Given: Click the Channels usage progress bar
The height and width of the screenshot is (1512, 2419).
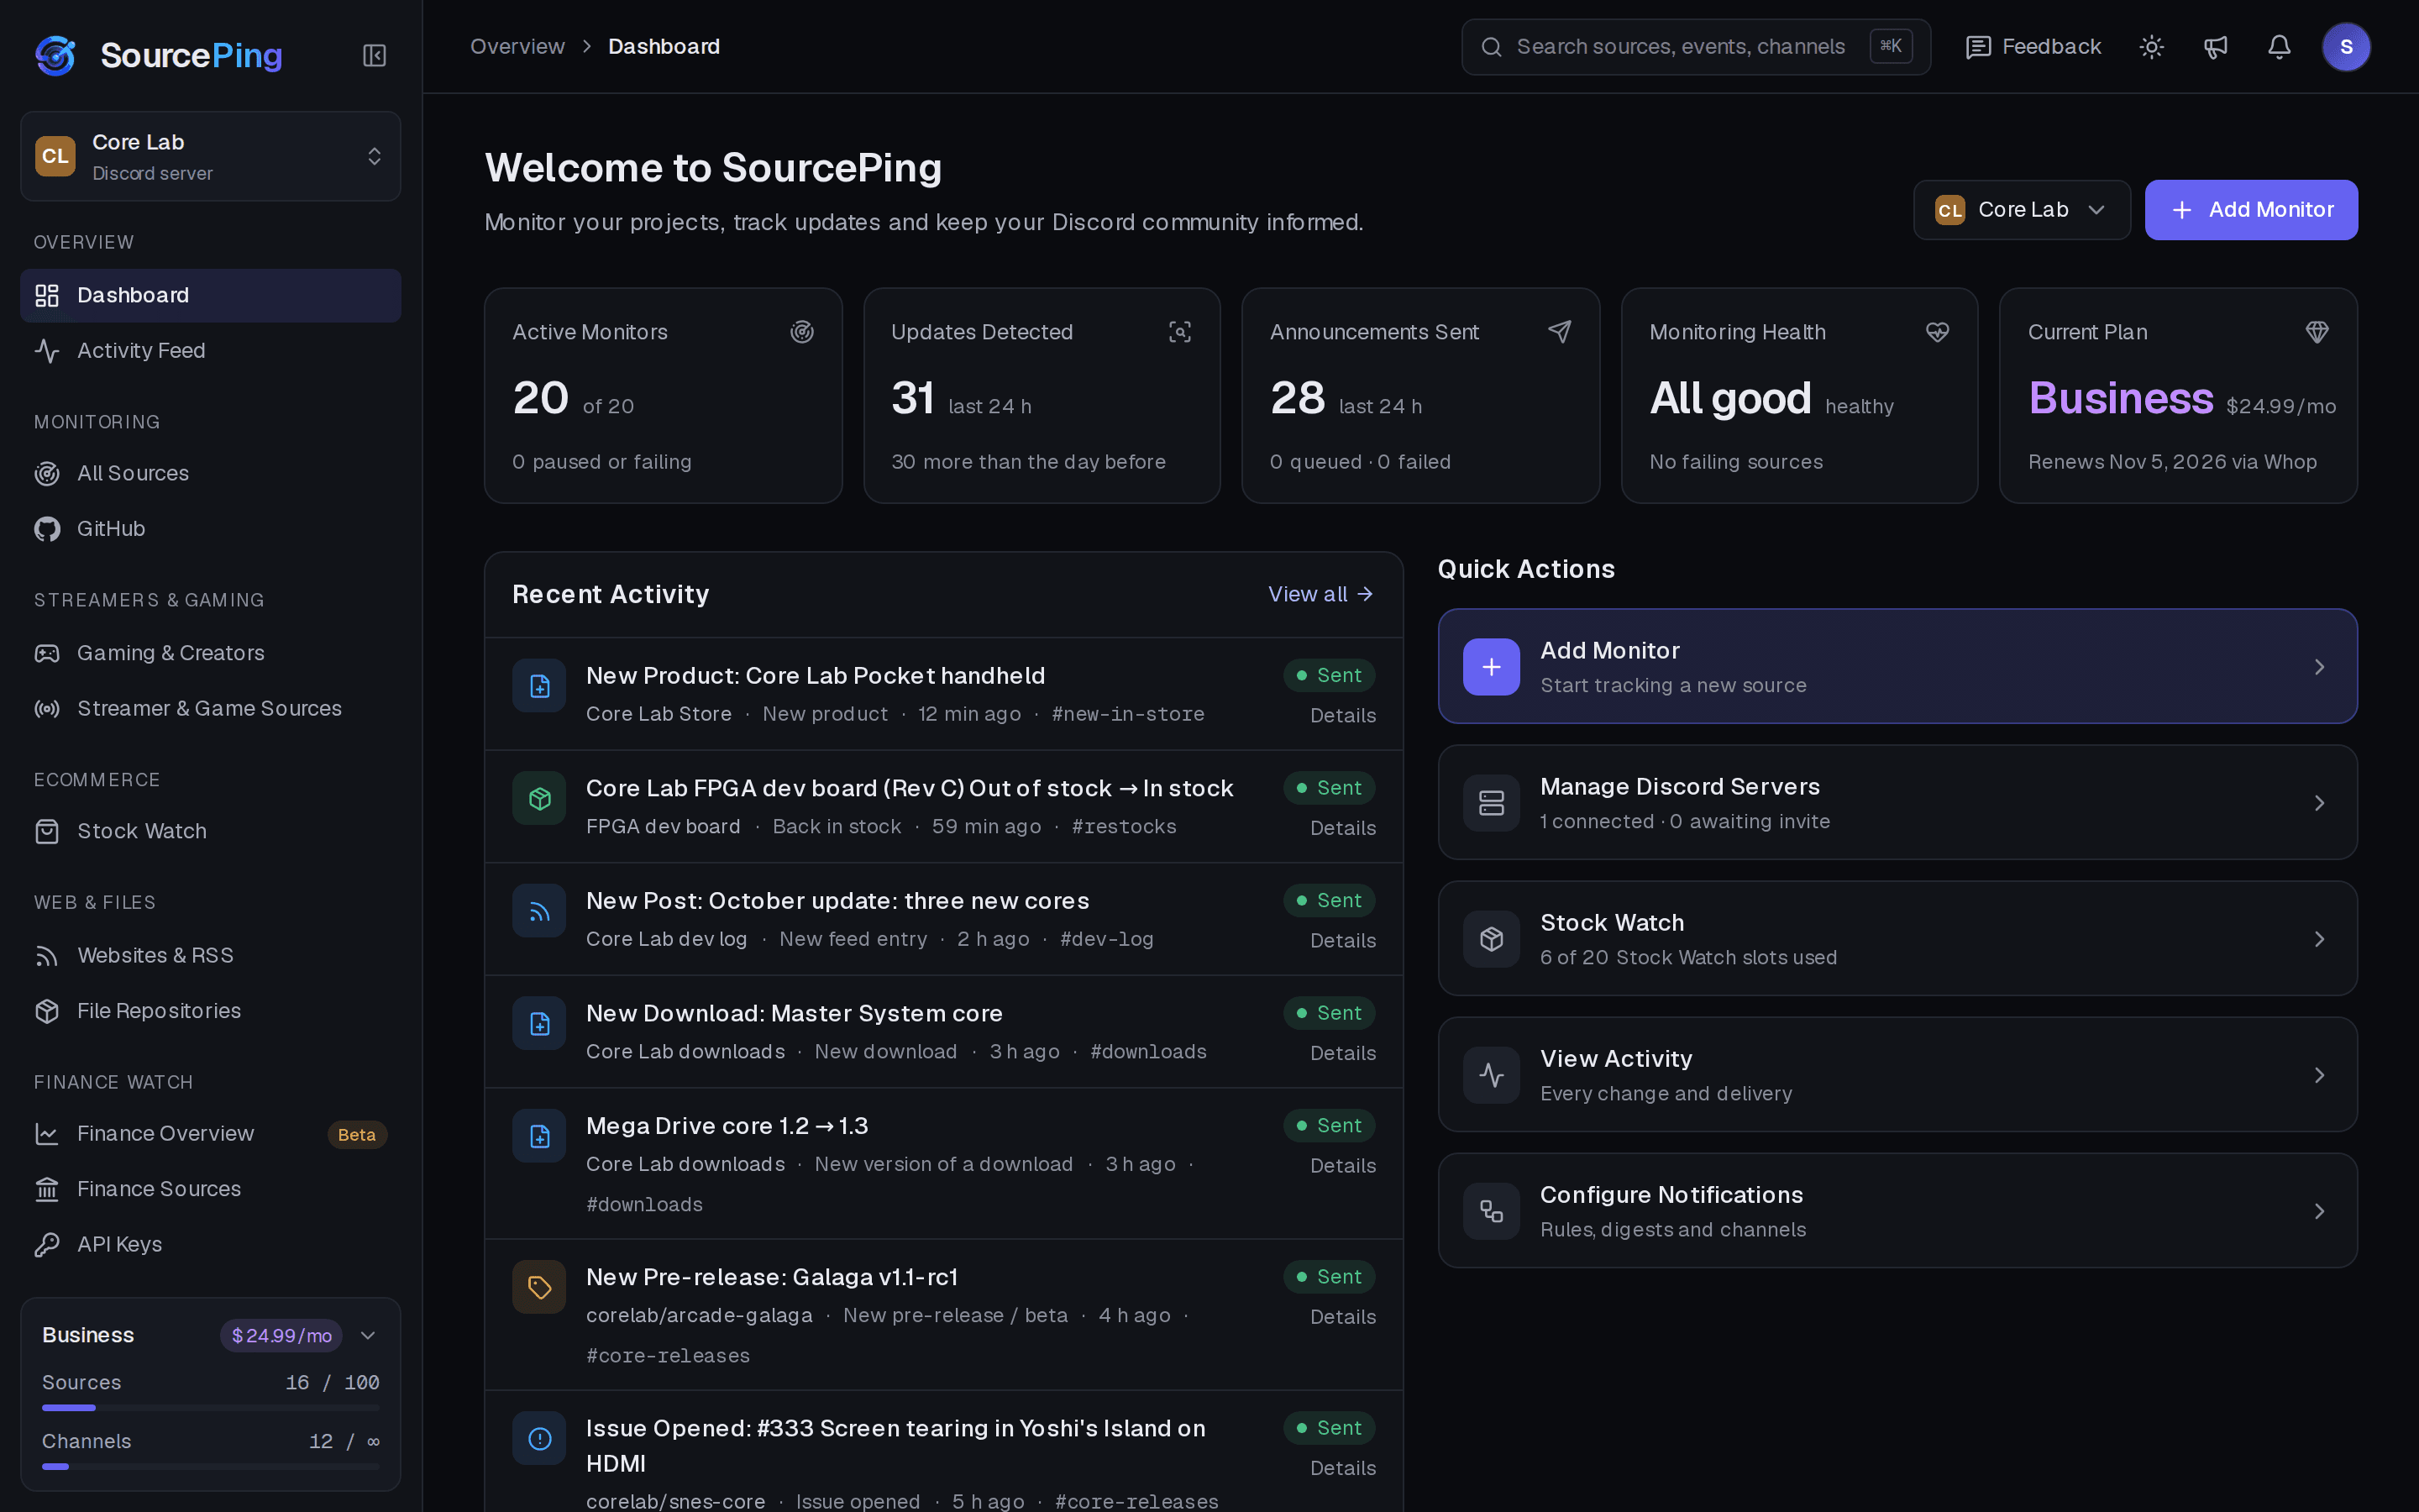Looking at the screenshot, I should pyautogui.click(x=210, y=1467).
